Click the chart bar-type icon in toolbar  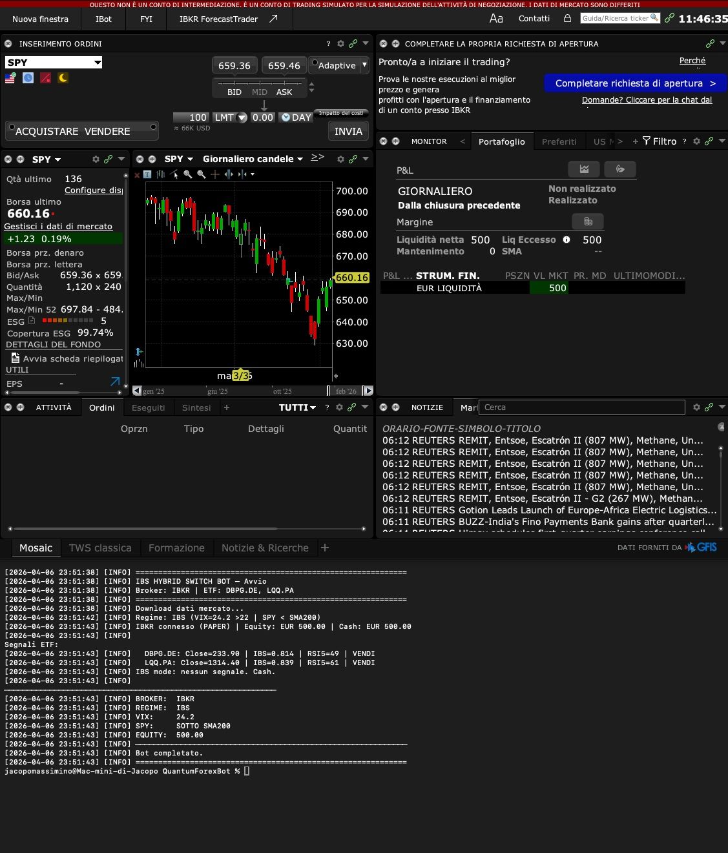[x=161, y=174]
